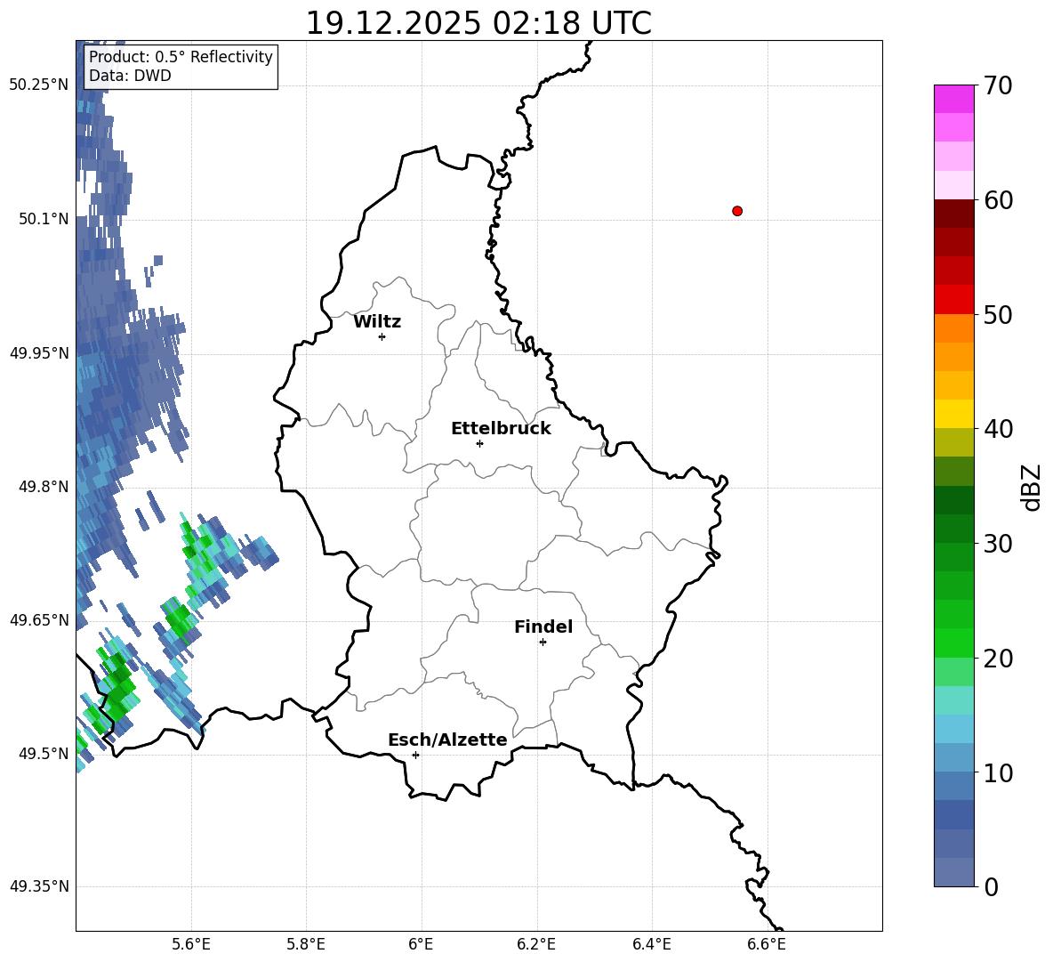Image resolution: width=1053 pixels, height=962 pixels.
Task: Pick the darkest green swatch below 35
Action: point(953,500)
